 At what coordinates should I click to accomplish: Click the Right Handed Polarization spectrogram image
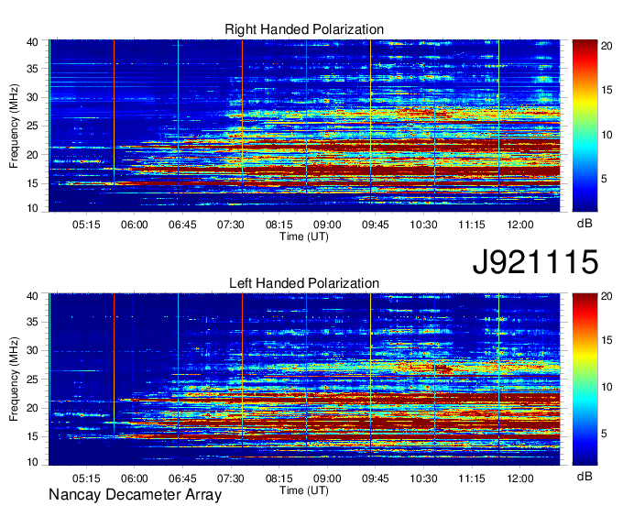(x=304, y=126)
